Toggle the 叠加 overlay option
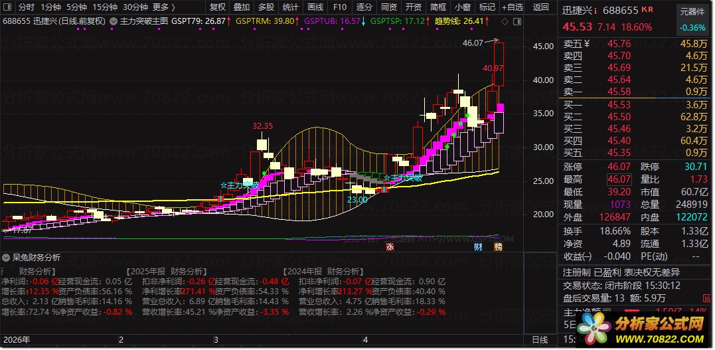The image size is (715, 350). (242, 7)
